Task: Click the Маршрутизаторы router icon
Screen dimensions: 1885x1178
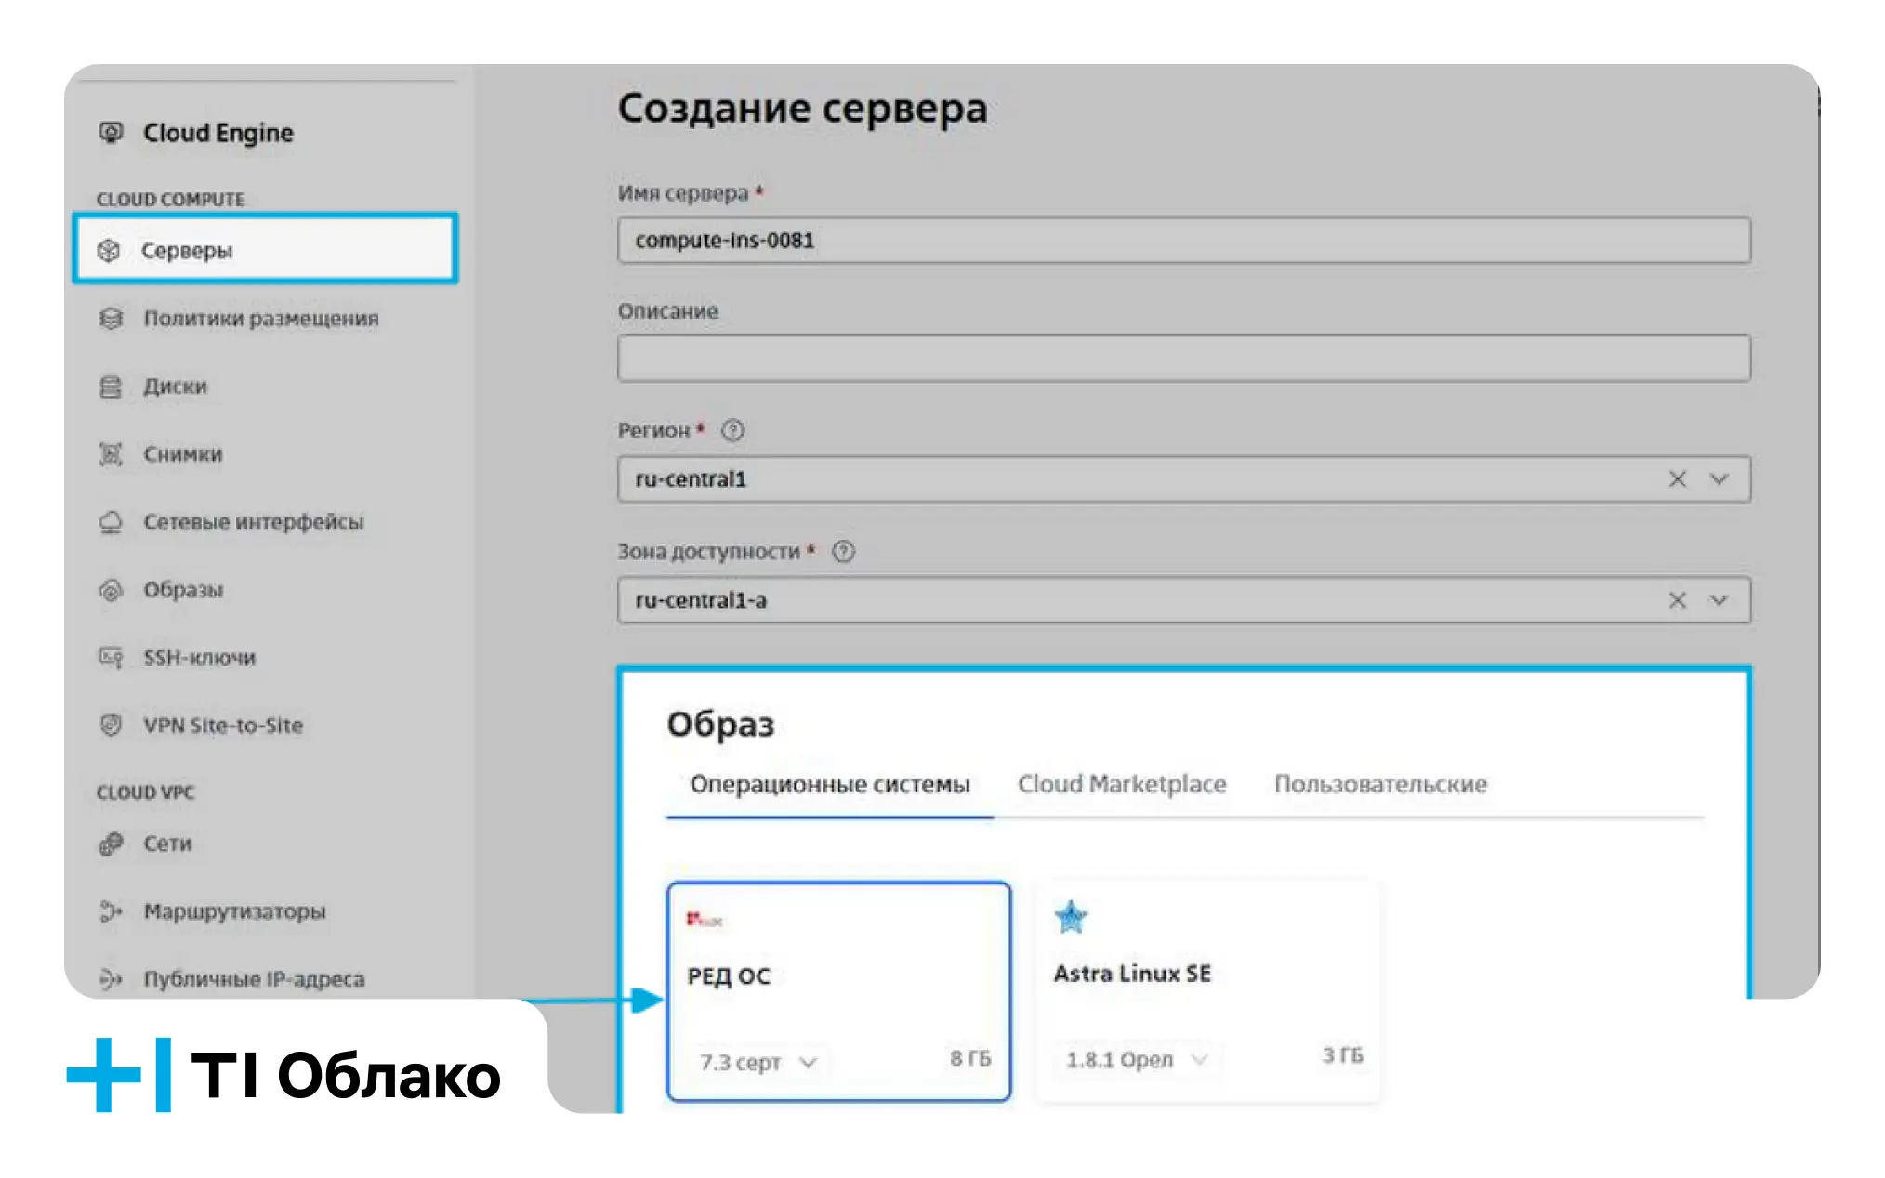Action: (111, 911)
